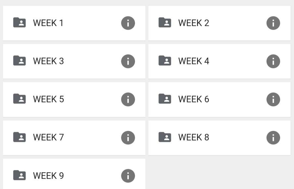Screen dimensions: 294x189
Task: Open the WEEK 9 folder label
Action: (x=48, y=176)
